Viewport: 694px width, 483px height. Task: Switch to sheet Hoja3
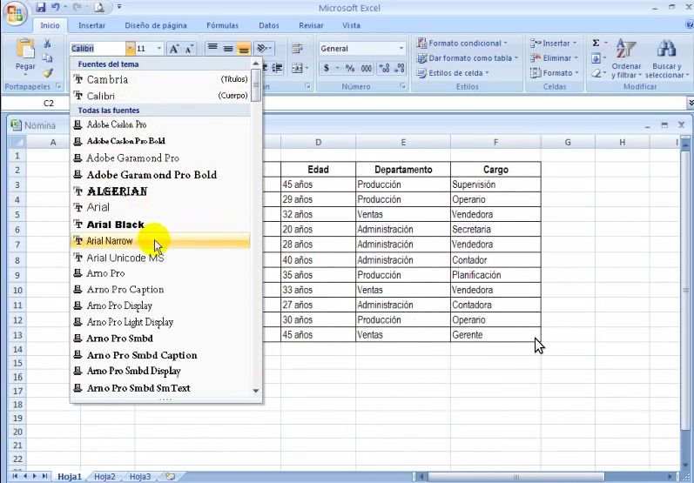[140, 476]
